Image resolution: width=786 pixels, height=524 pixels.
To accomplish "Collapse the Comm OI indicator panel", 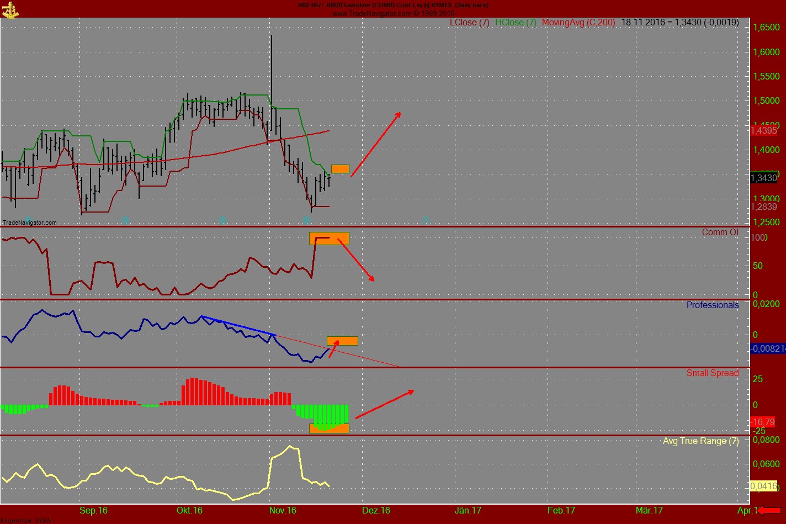I will point(719,232).
